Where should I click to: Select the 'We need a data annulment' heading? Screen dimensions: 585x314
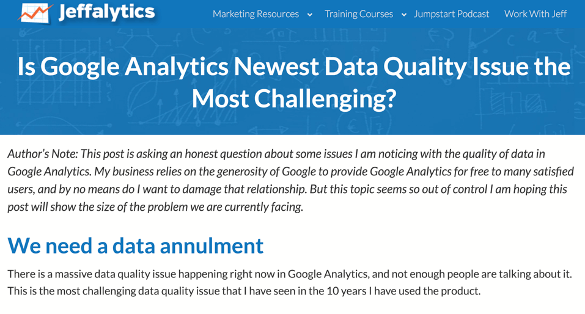(136, 246)
